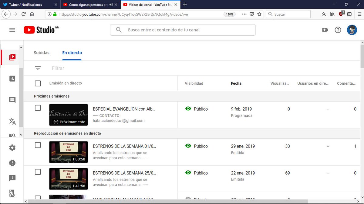This screenshot has height=204, width=364.
Task: Open Videos section in the left sidebar
Action: click(x=12, y=57)
